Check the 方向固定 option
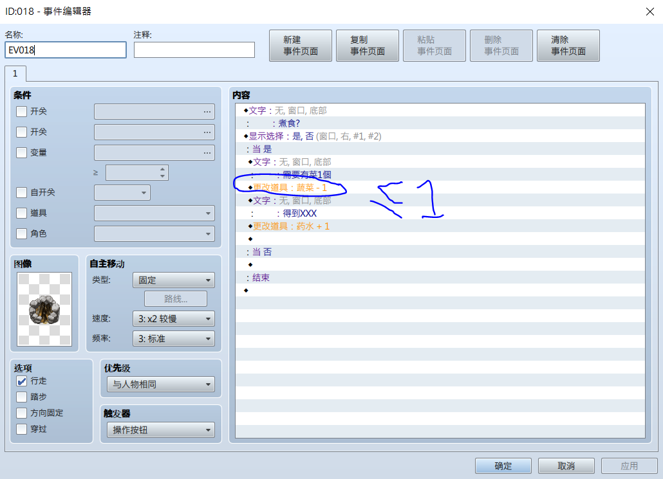This screenshot has height=479, width=663. point(22,413)
